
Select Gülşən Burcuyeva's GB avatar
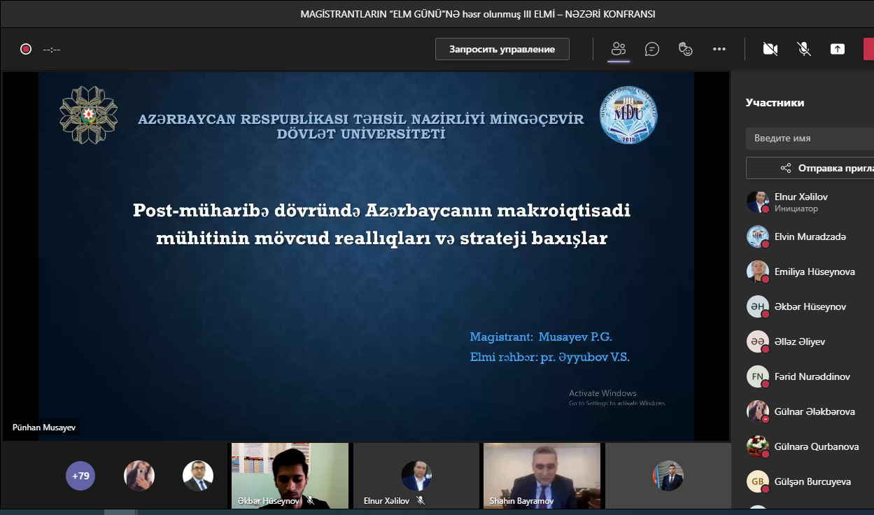click(x=758, y=481)
